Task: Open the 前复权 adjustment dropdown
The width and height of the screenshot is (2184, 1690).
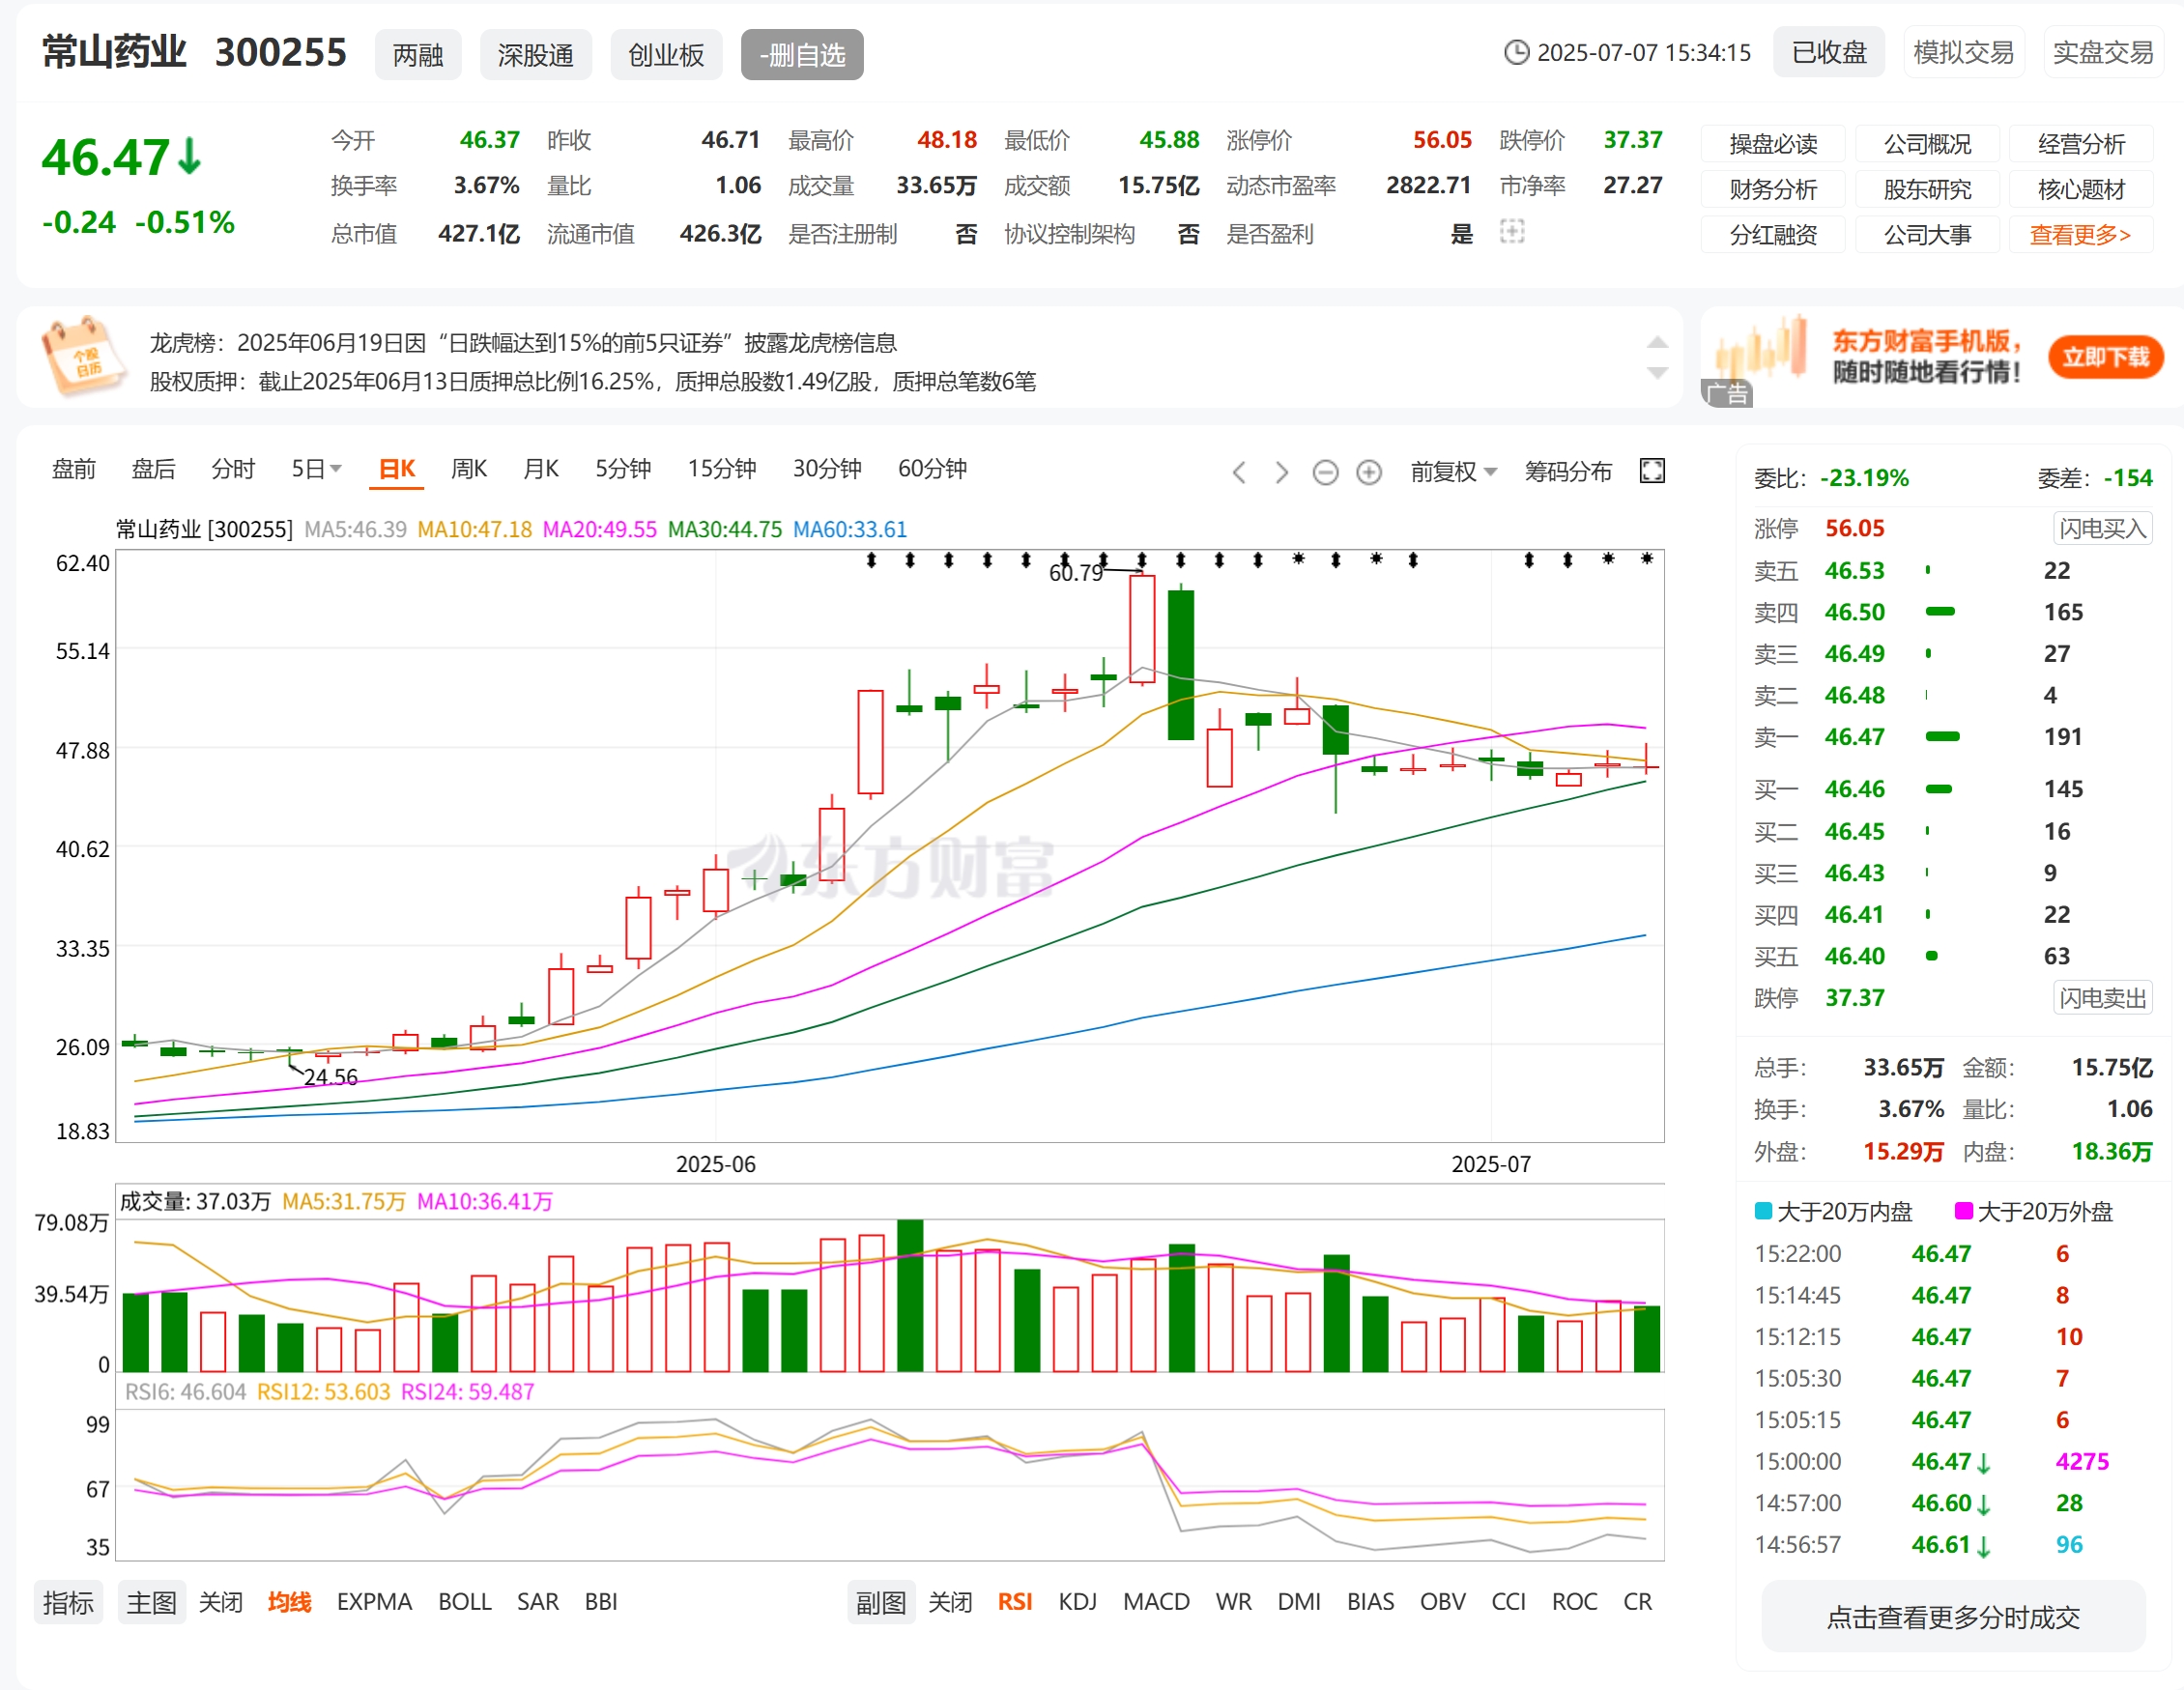Action: 1453,471
